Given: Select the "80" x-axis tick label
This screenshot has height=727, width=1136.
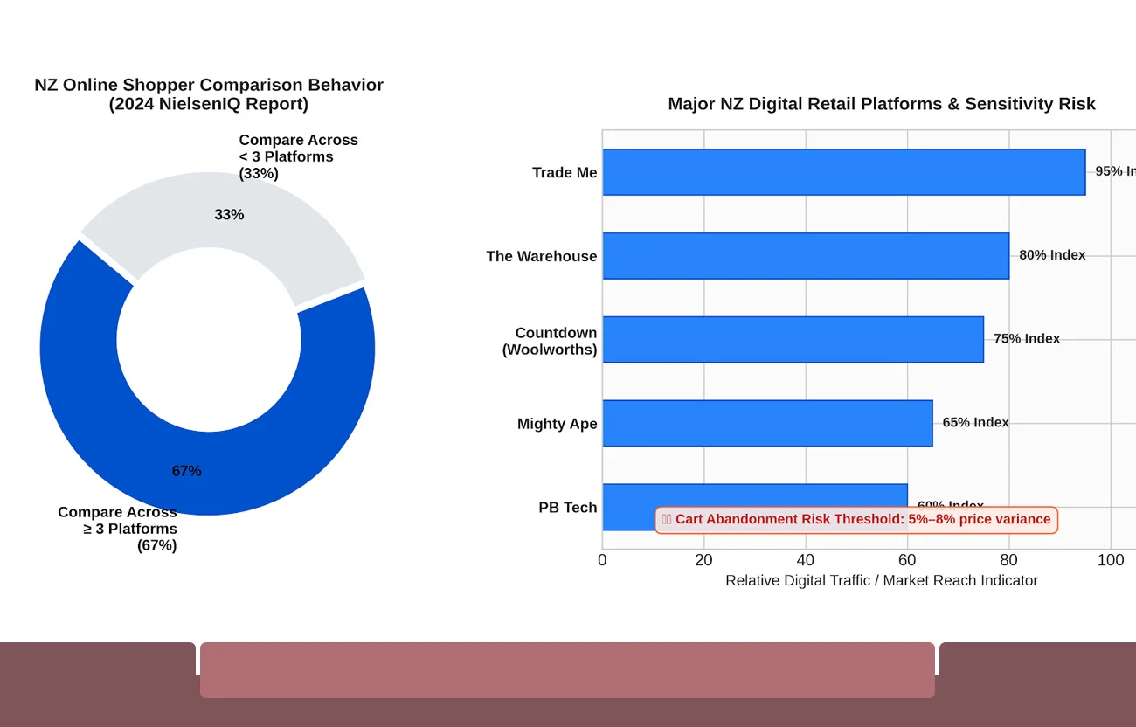Looking at the screenshot, I should pos(1009,560).
